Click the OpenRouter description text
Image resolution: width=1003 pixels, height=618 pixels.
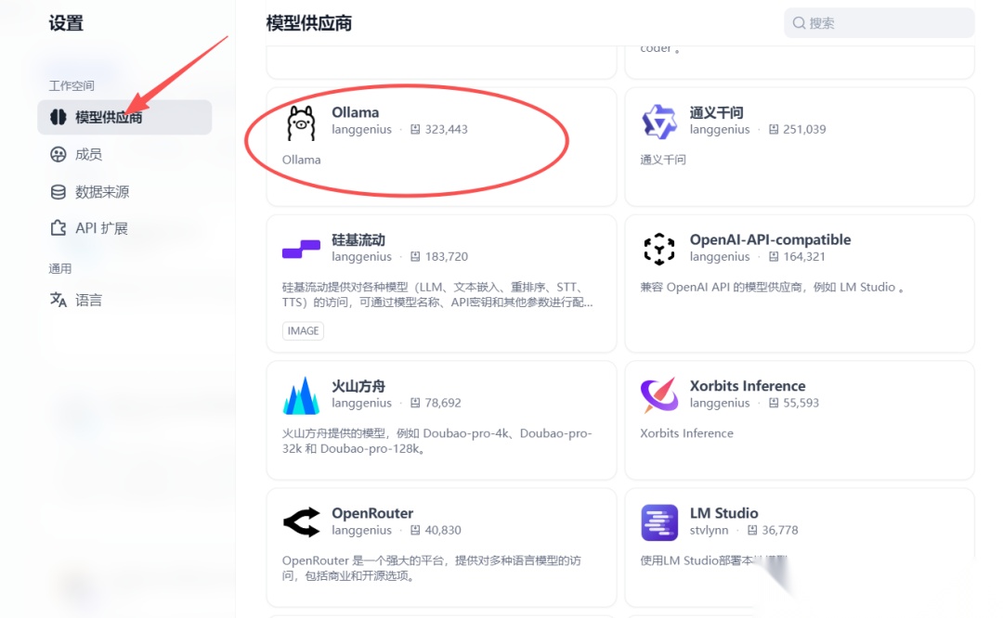point(431,568)
